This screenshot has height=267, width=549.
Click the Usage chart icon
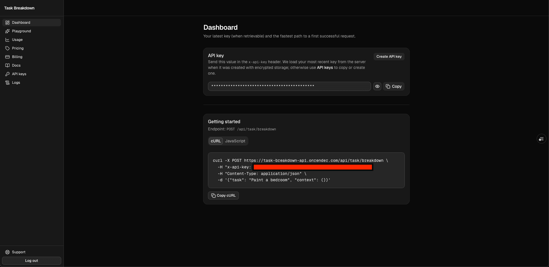click(7, 40)
